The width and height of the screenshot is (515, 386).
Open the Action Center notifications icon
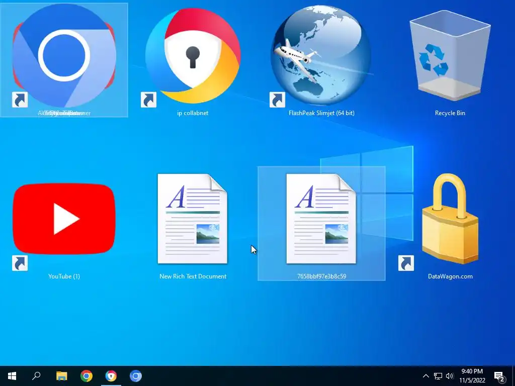499,376
